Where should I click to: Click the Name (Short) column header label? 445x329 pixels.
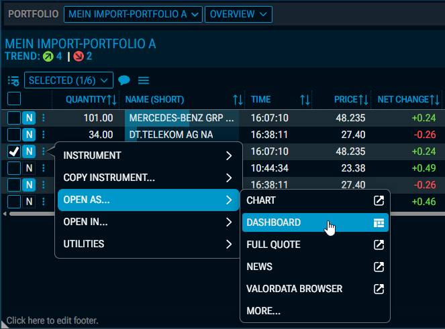(154, 99)
